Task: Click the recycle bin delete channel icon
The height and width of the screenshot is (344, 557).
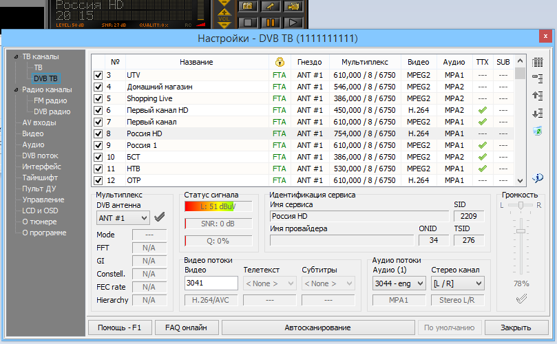Action: [x=538, y=130]
